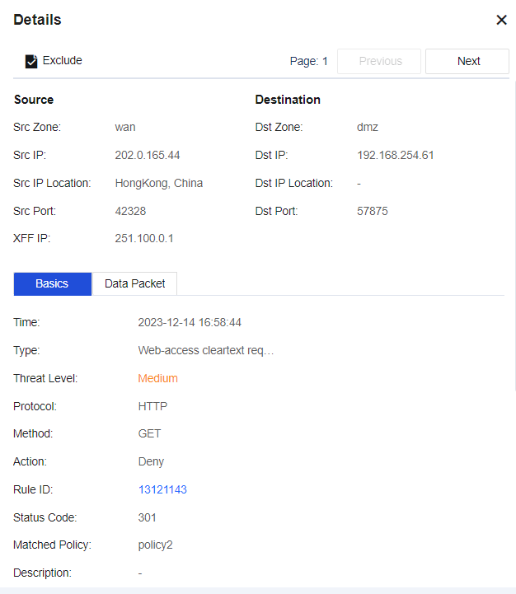This screenshot has height=594, width=516.
Task: Go to the Next page
Action: coord(468,61)
